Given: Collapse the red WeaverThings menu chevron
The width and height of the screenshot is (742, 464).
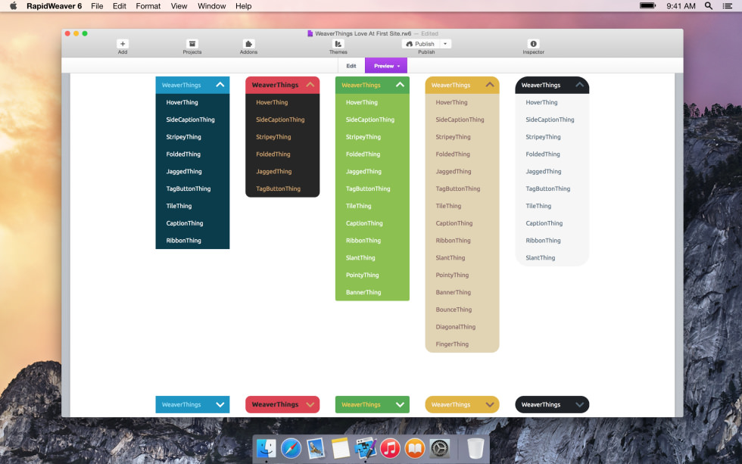Looking at the screenshot, I should [x=310, y=85].
